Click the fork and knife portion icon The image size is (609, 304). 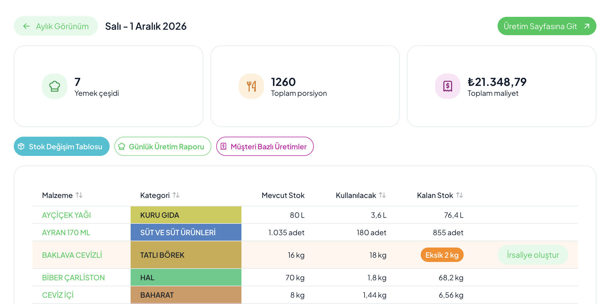pyautogui.click(x=251, y=86)
